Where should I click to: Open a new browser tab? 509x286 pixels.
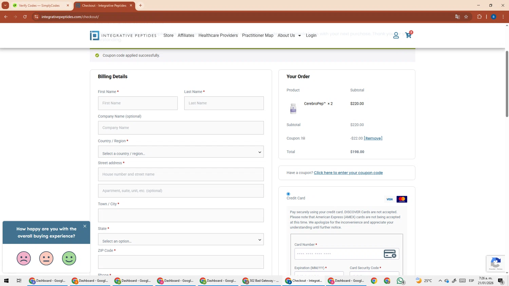(140, 5)
